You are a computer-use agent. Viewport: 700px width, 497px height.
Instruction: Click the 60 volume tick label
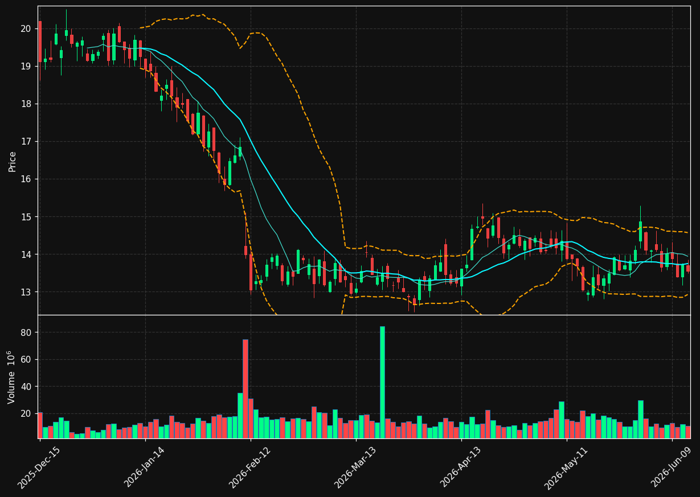[27, 359]
